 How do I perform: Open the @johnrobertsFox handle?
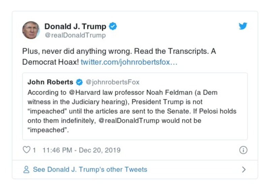tap(112, 82)
